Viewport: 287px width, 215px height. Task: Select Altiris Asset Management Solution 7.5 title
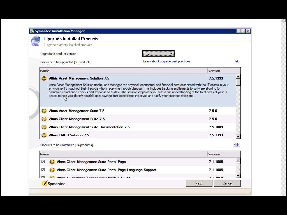point(79,78)
